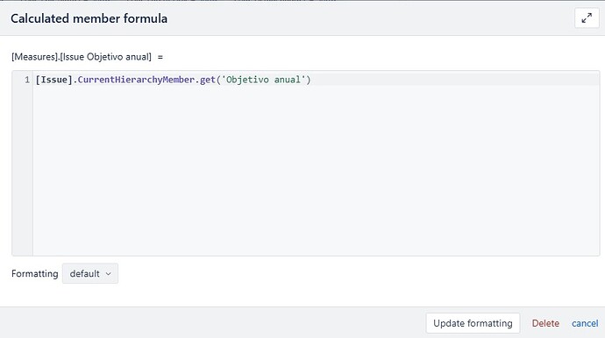
Task: Cancel the formula dialog
Action: [x=585, y=323]
